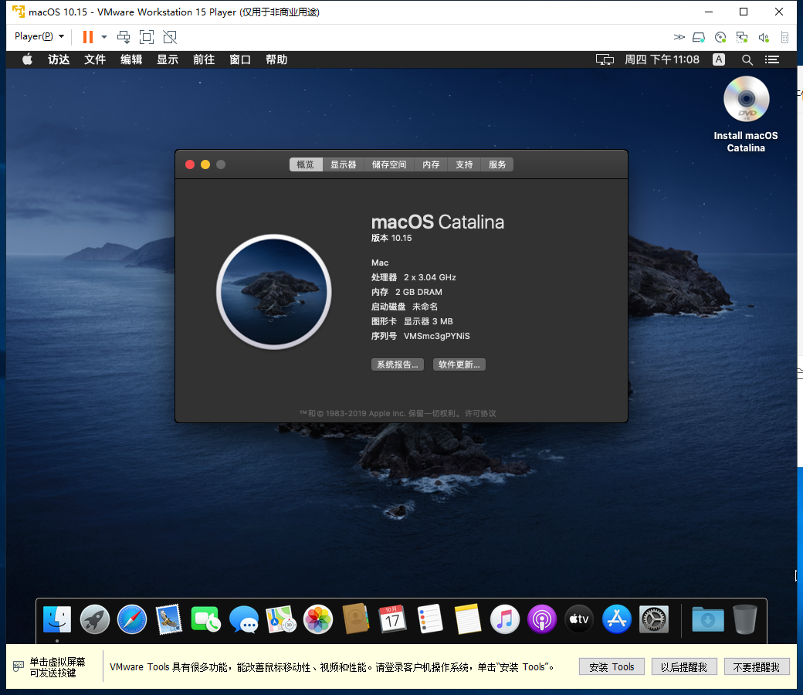Open Music note icon in Dock
Screen dimensions: 803x695
pos(505,619)
